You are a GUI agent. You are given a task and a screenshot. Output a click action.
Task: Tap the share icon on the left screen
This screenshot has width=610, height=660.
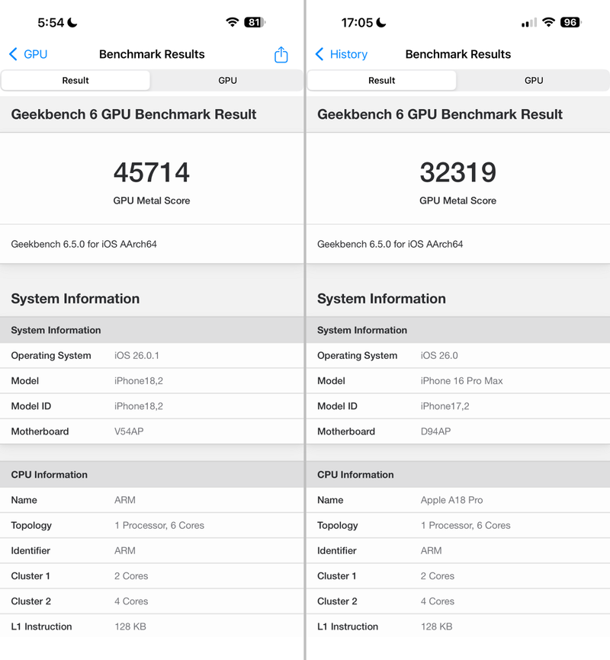pos(281,54)
